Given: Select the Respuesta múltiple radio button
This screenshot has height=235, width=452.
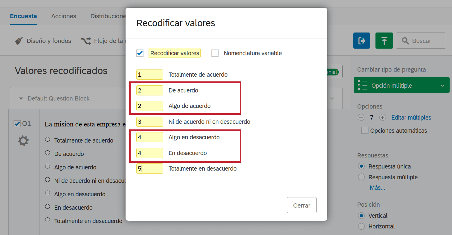Looking at the screenshot, I should [x=361, y=177].
